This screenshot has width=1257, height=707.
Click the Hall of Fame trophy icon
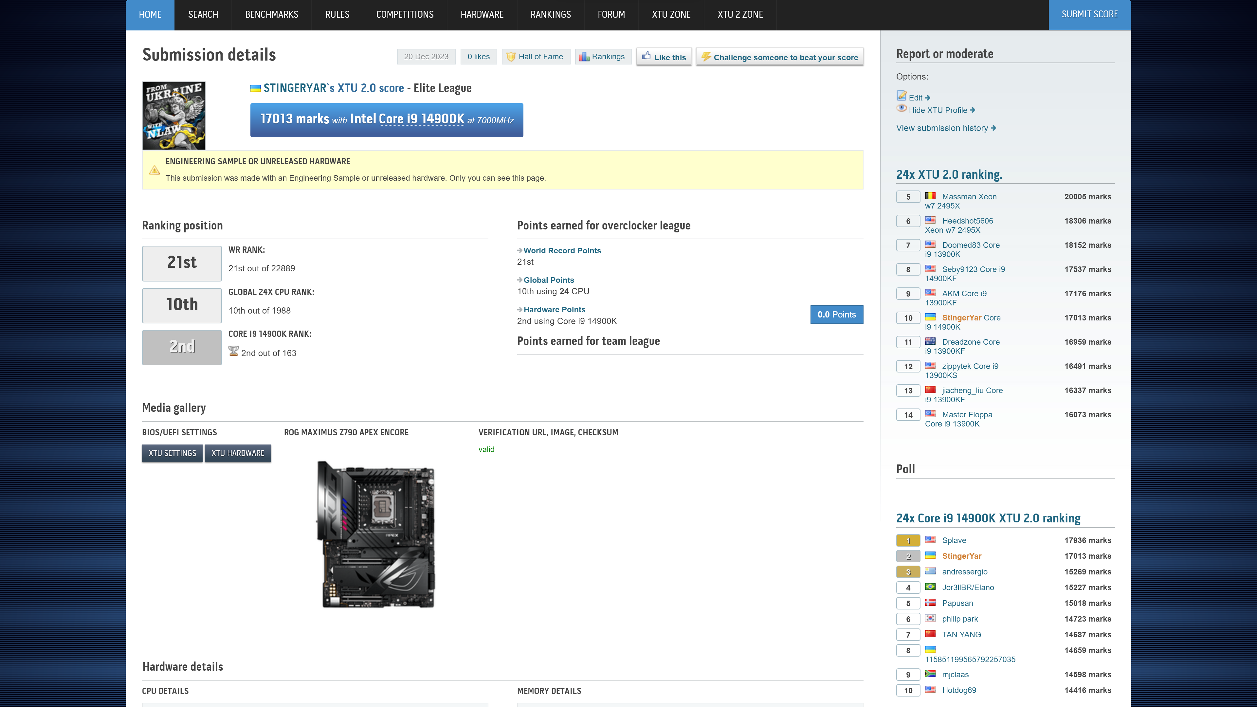[x=510, y=57]
